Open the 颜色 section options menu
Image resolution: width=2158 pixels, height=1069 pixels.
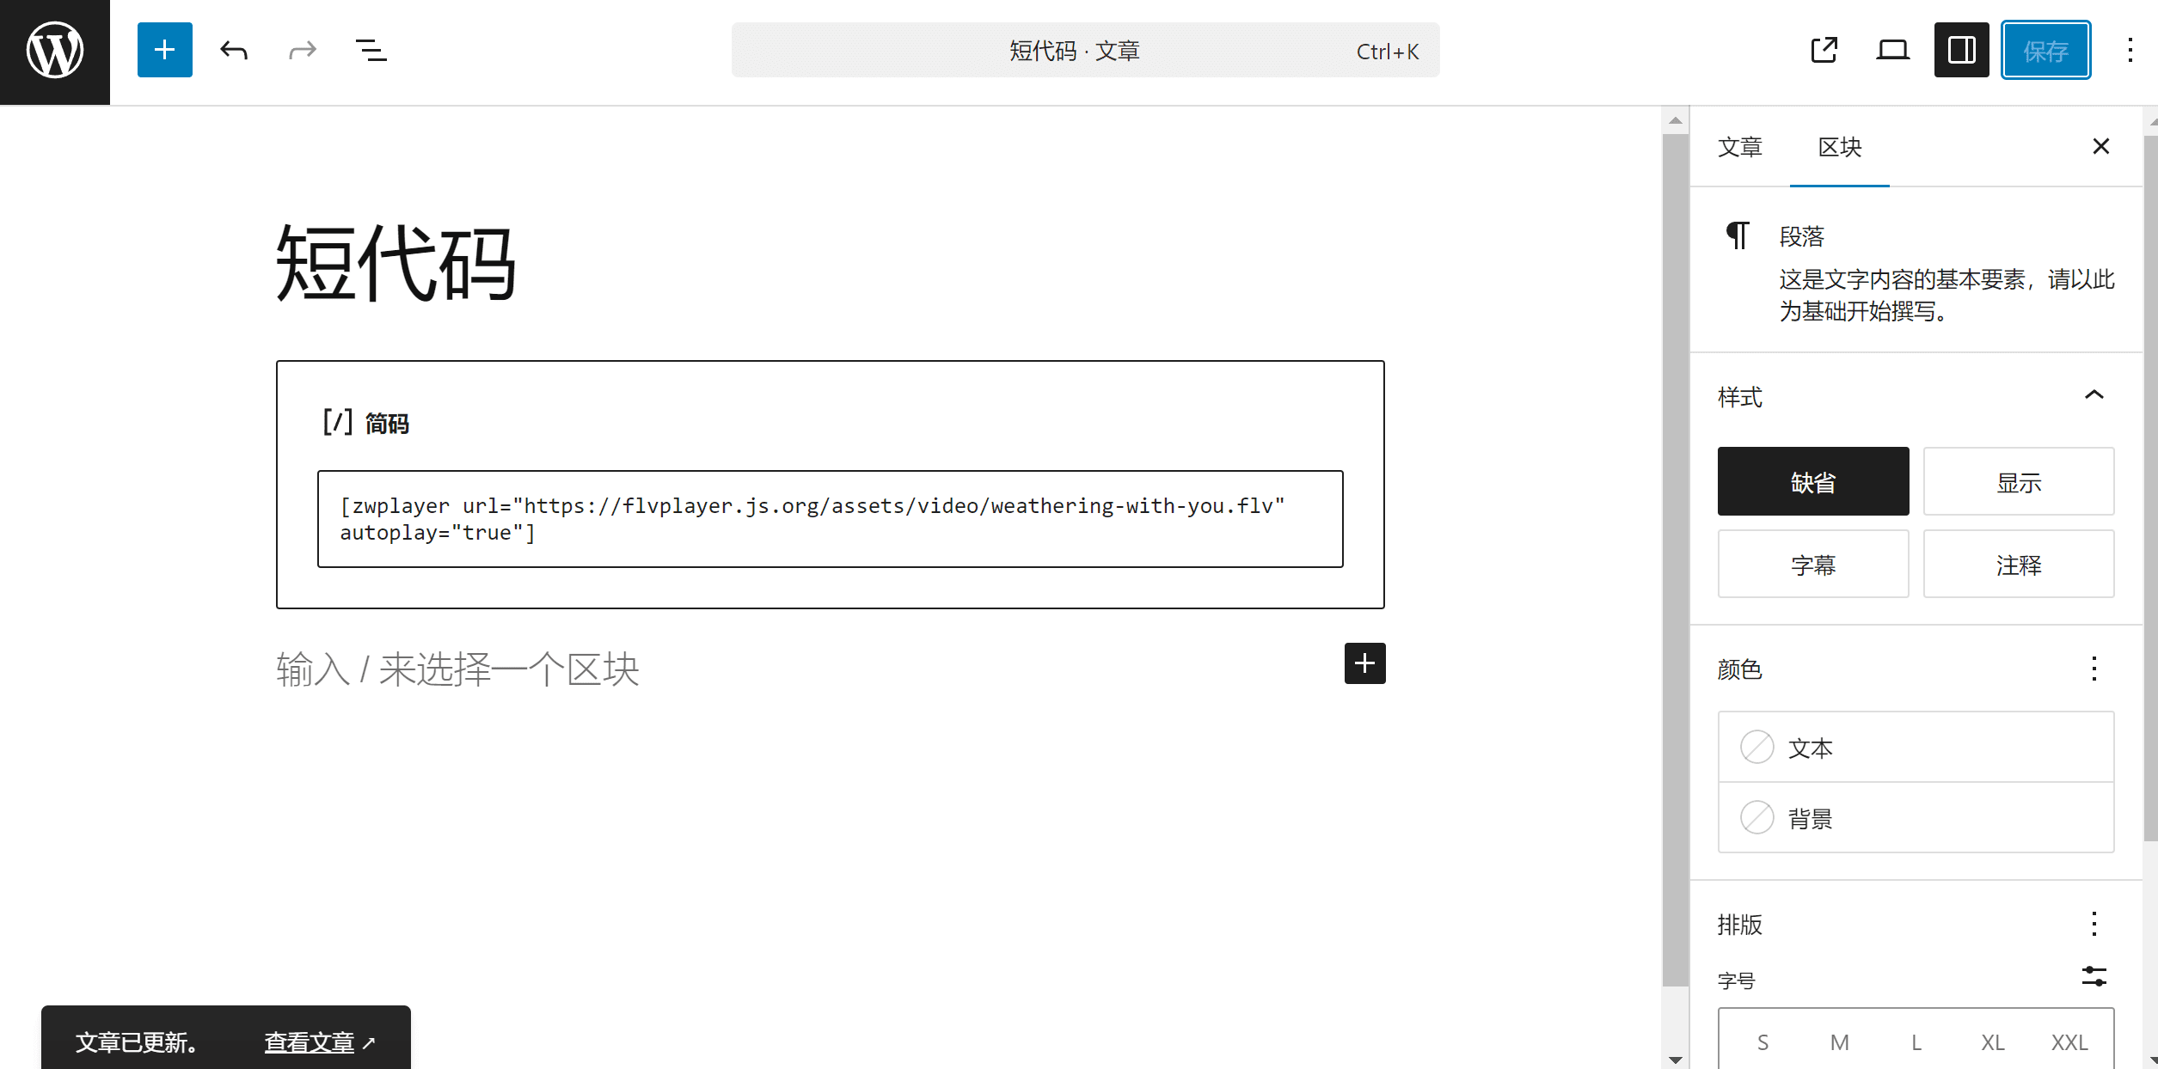pos(2094,669)
